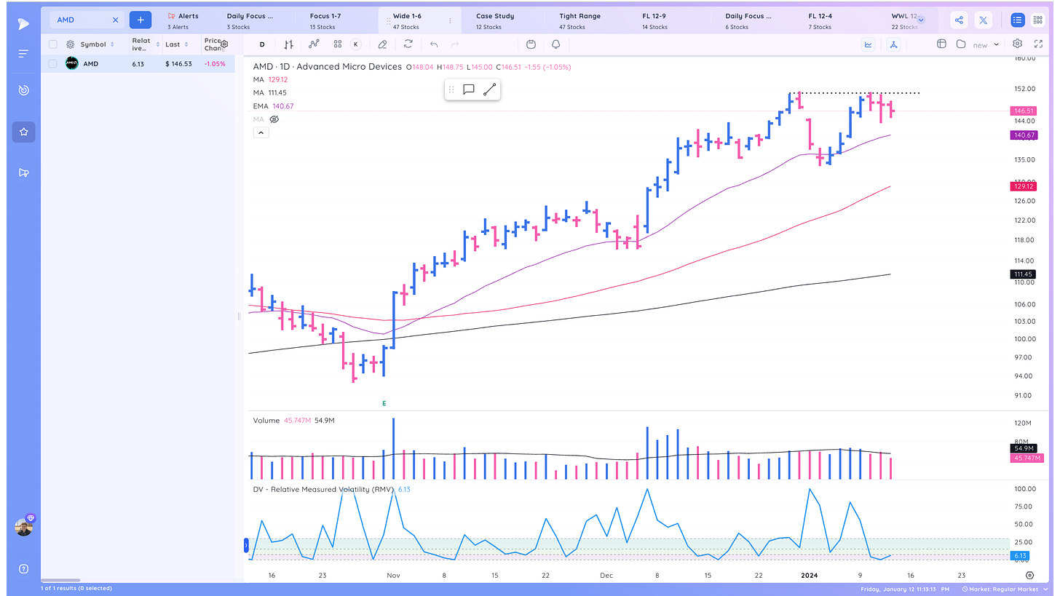This screenshot has height=596, width=1060.
Task: Open the table settings gear beside Symbol
Action: point(71,44)
